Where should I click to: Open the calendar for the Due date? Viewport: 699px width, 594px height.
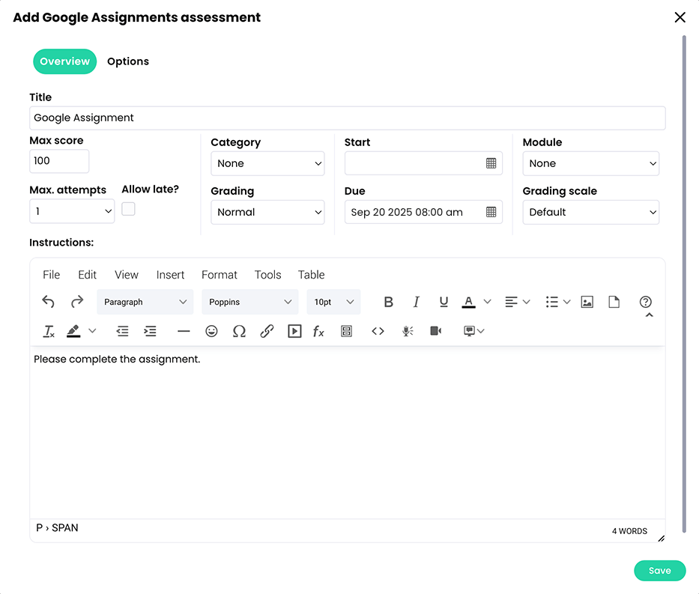coord(491,212)
